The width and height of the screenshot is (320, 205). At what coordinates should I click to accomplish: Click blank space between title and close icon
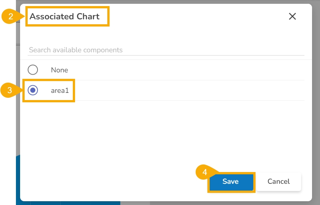197,17
